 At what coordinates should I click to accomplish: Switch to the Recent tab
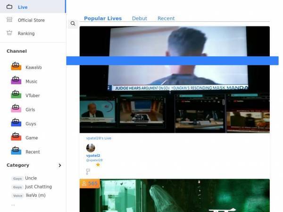click(166, 18)
